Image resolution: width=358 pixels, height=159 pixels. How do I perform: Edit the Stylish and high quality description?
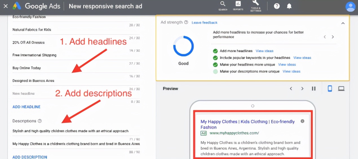(76, 131)
